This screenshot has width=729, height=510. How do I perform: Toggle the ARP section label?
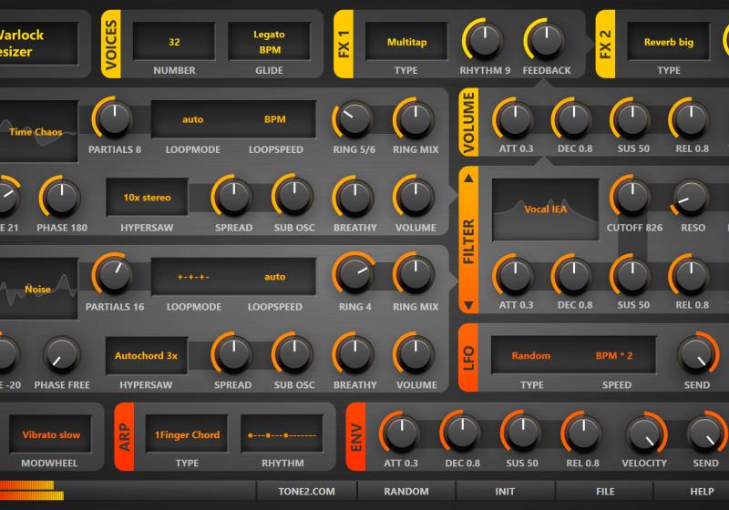(124, 436)
